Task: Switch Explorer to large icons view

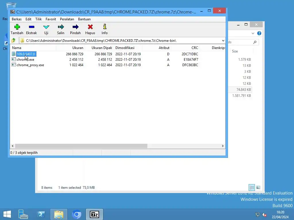Action: tap(258, 187)
